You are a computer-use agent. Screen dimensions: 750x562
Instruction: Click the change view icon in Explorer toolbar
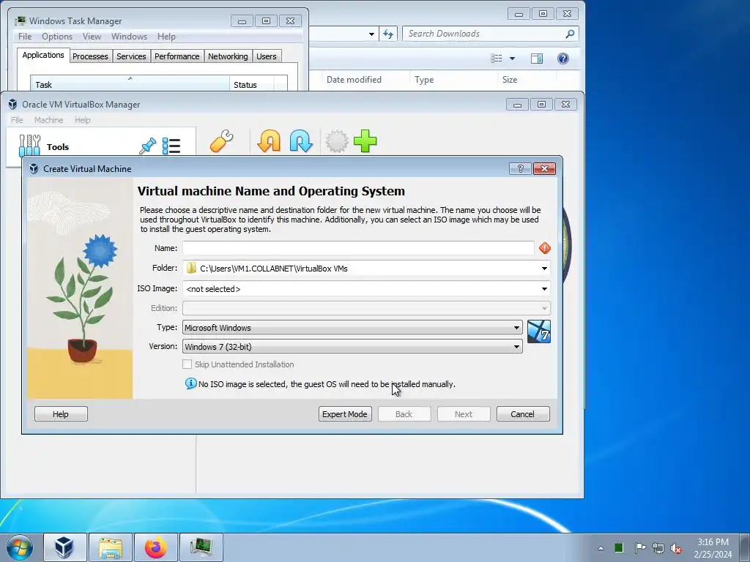[x=497, y=59]
